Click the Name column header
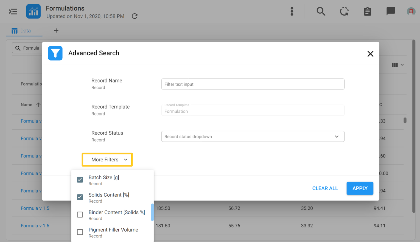 [x=27, y=105]
